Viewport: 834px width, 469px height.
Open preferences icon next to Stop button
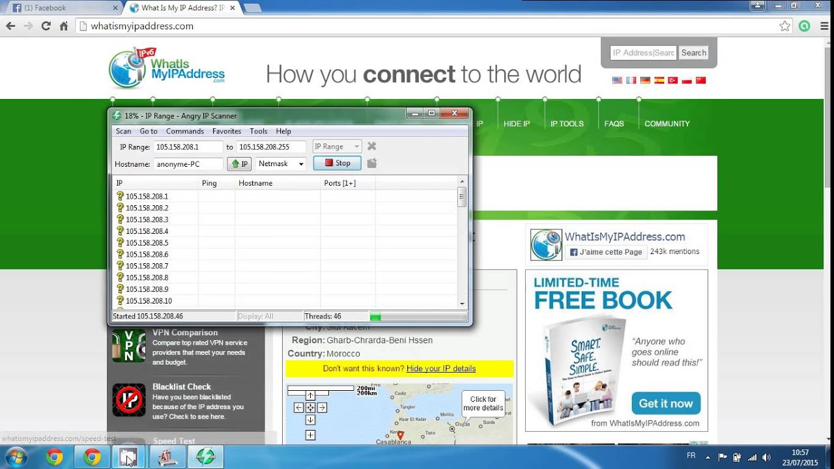point(371,163)
